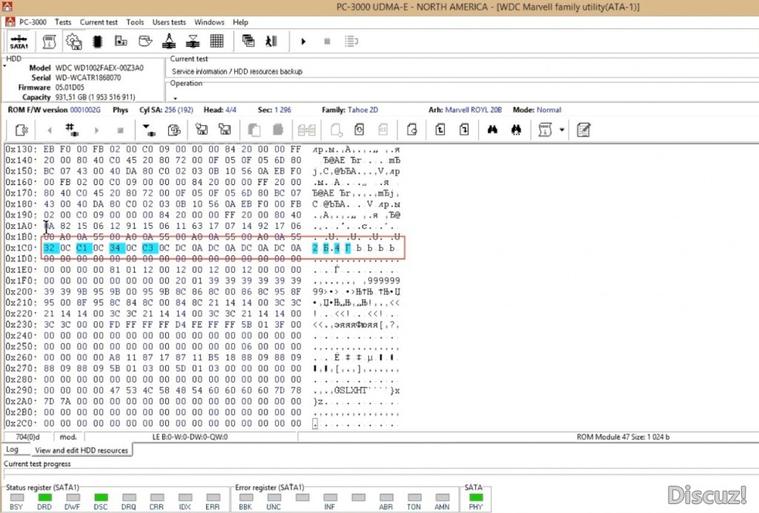The width and height of the screenshot is (759, 513).
Task: Open the utility info scroll icon
Action: click(x=49, y=41)
